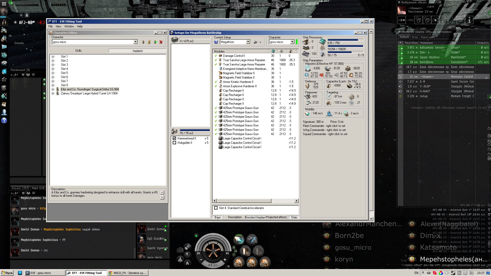Click the HUD tactical overlay icon
Screen dimensions: 491x276
tap(180, 250)
